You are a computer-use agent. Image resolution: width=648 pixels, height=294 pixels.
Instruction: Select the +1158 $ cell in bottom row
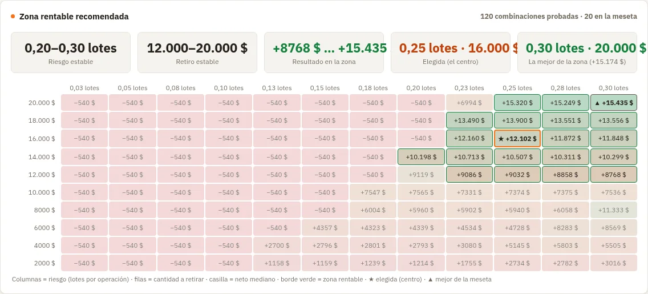coord(277,263)
